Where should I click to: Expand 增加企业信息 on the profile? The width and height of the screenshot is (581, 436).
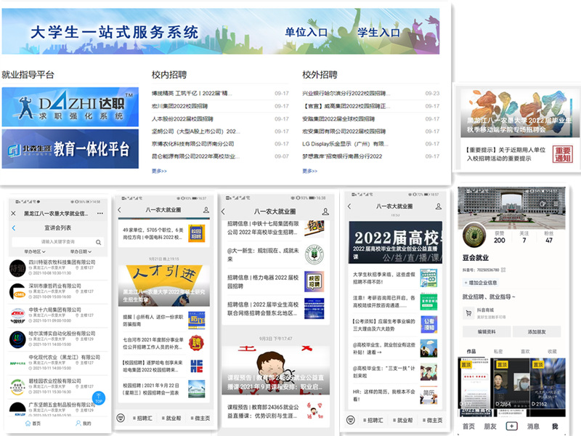tap(480, 282)
